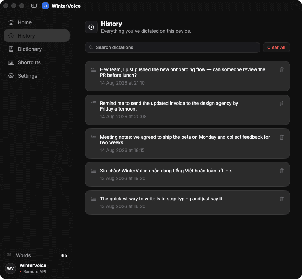Open the Home page
This screenshot has height=279, width=302.
(x=37, y=22)
